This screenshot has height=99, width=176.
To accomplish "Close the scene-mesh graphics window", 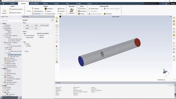I will click(171, 16).
